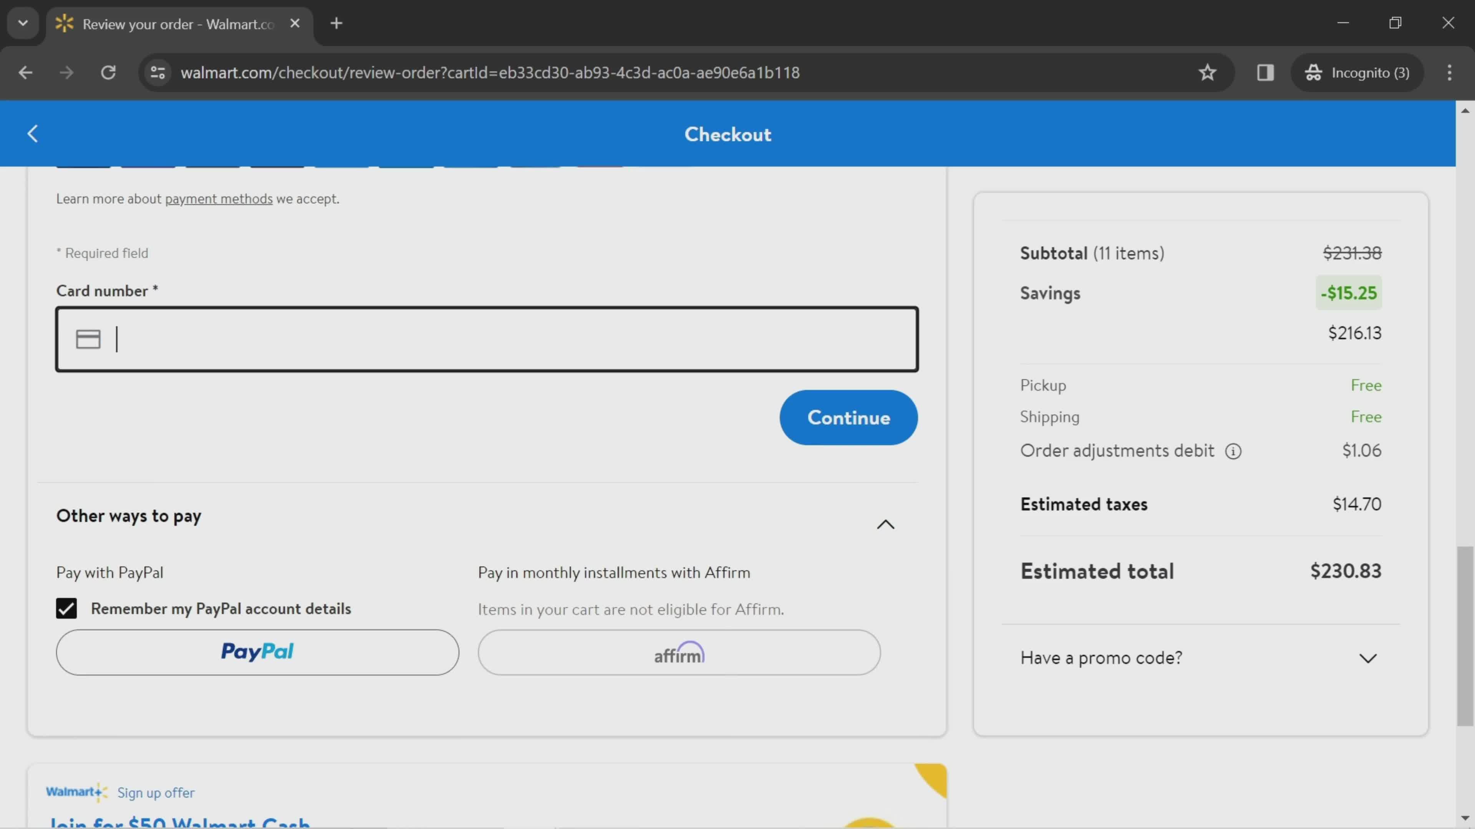
Task: Click the Sign up offer text
Action: click(x=156, y=793)
